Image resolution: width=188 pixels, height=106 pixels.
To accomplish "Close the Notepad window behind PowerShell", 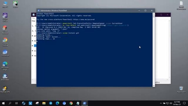I will [x=167, y=15].
